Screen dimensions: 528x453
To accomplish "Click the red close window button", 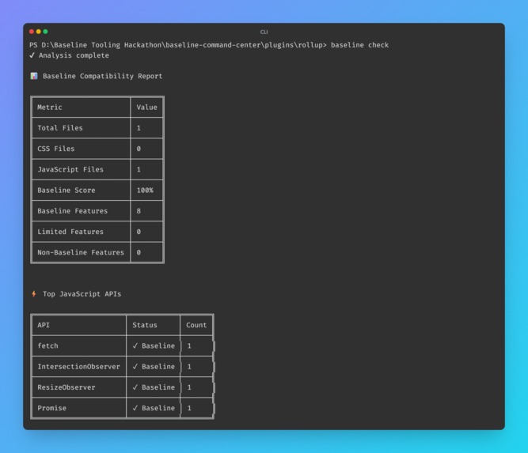I will pyautogui.click(x=32, y=32).
